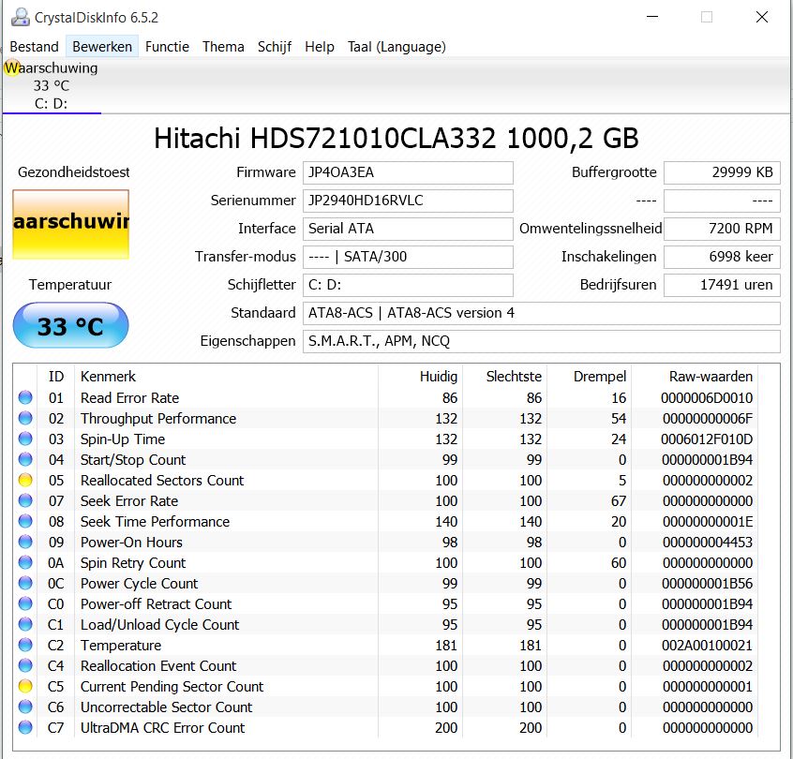This screenshot has height=759, width=793.
Task: Click the Firmware value field
Action: (408, 173)
